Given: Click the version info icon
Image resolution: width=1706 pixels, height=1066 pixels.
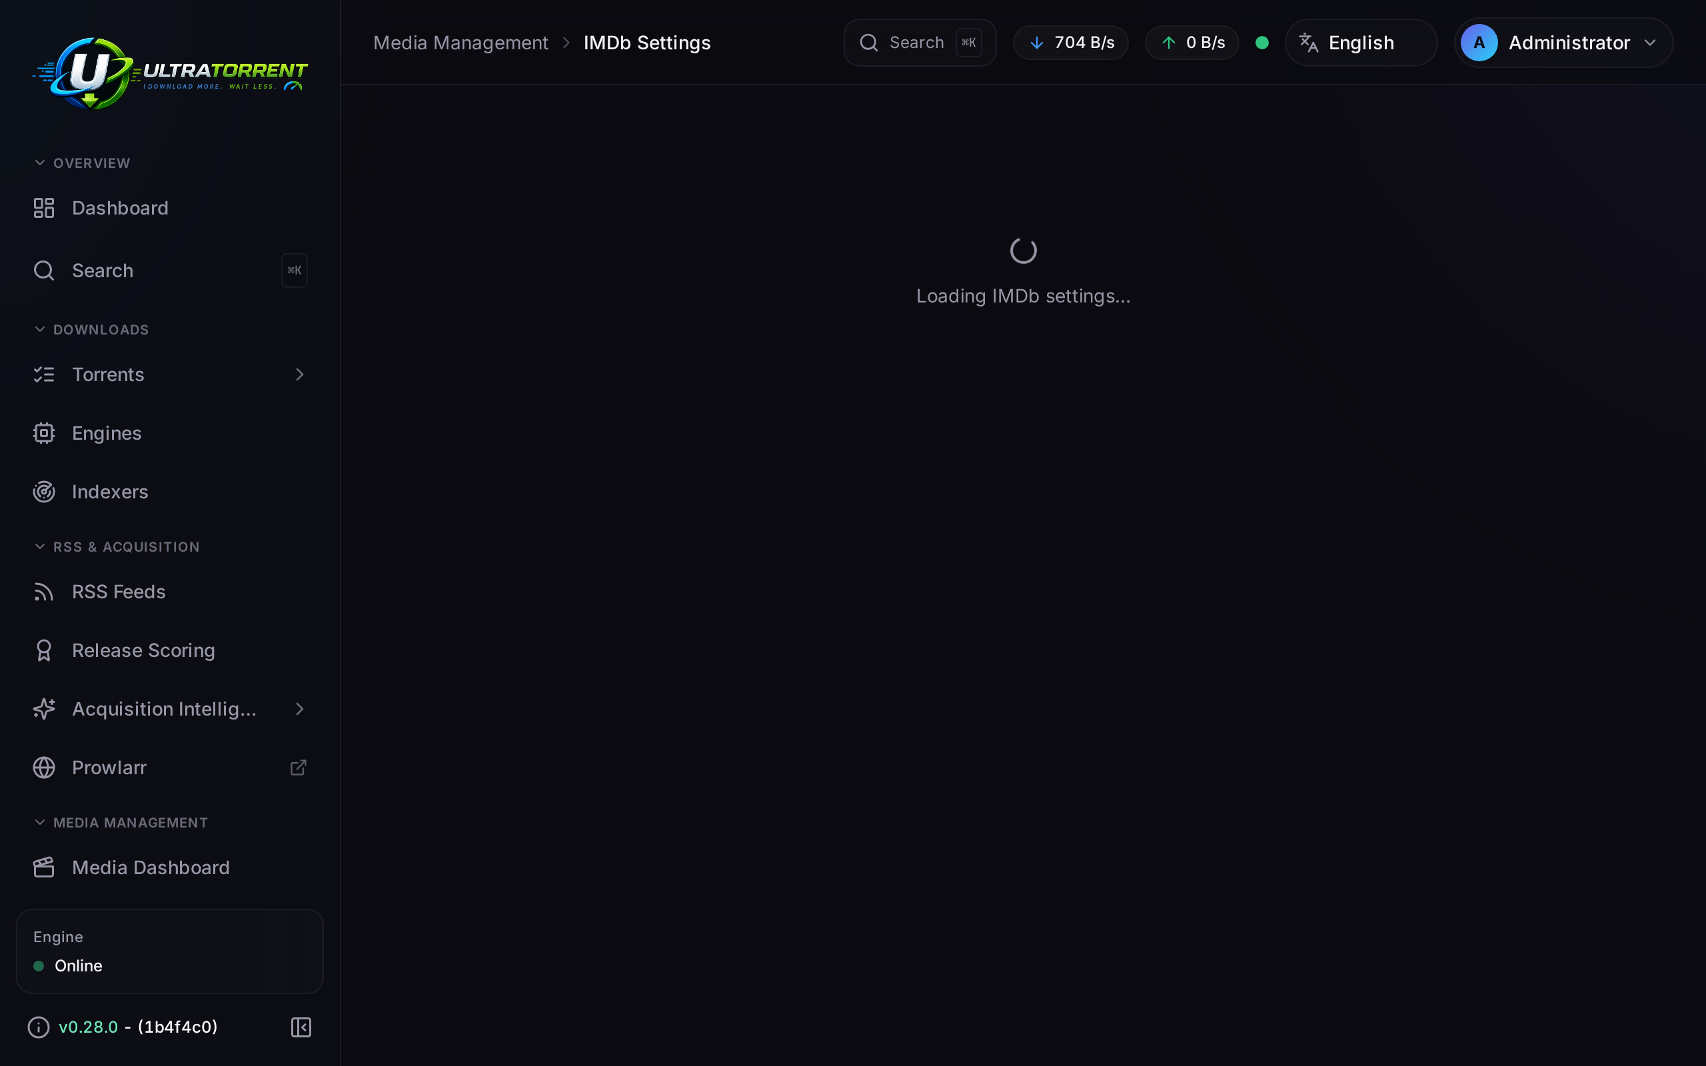Looking at the screenshot, I should pos(39,1027).
